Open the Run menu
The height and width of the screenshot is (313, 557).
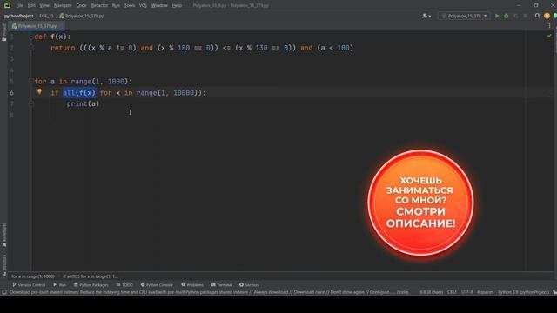coord(116,5)
